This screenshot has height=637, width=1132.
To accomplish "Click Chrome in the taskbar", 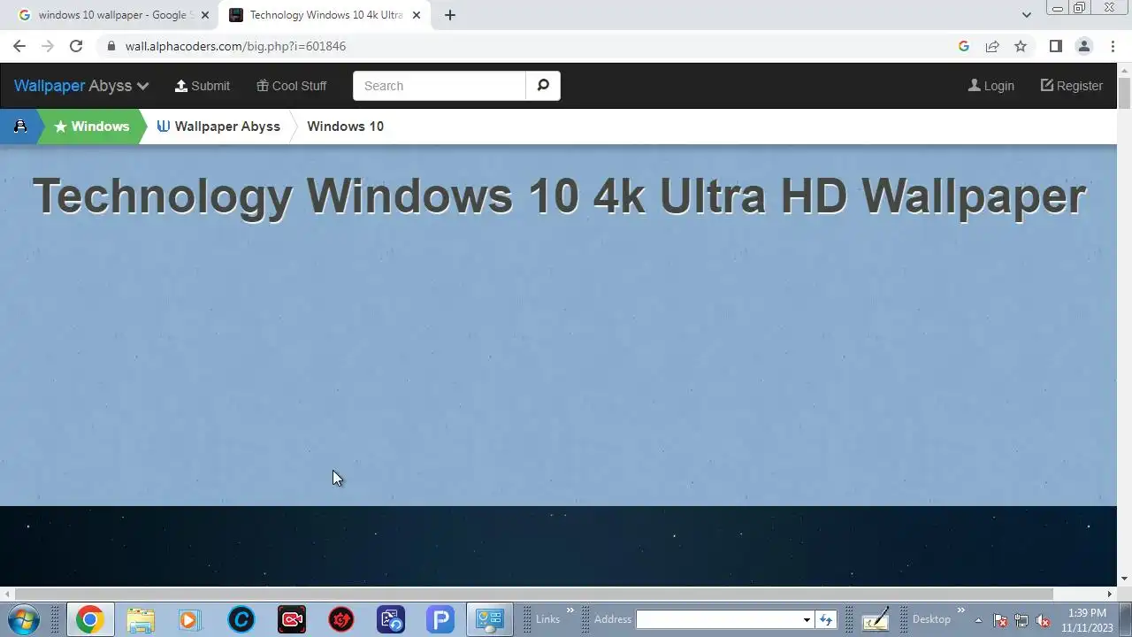I will click(x=89, y=619).
